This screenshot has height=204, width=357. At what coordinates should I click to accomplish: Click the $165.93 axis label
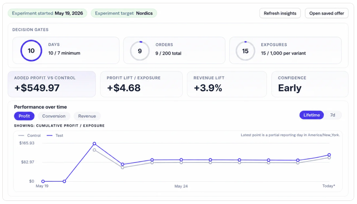point(27,143)
